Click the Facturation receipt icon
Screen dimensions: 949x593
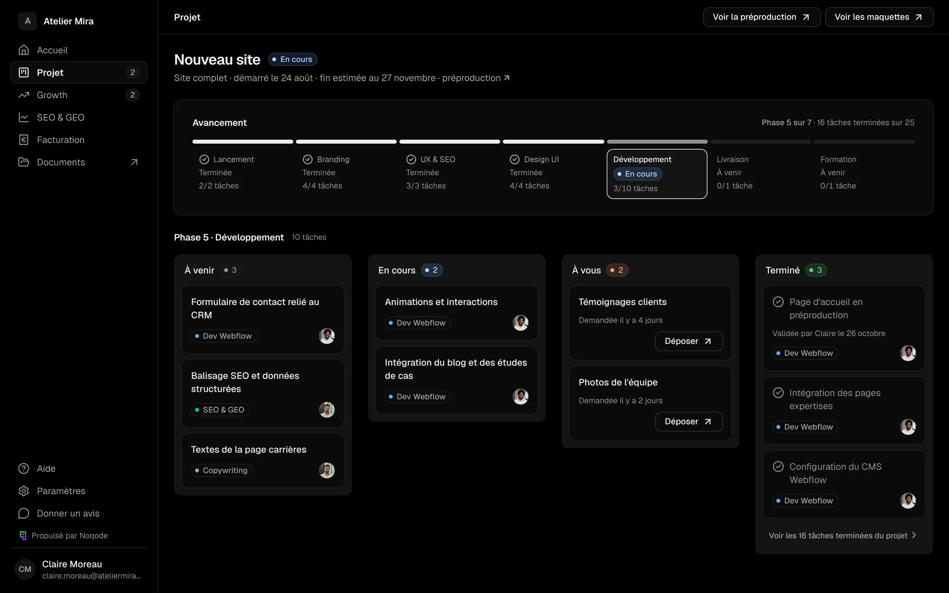coord(24,140)
